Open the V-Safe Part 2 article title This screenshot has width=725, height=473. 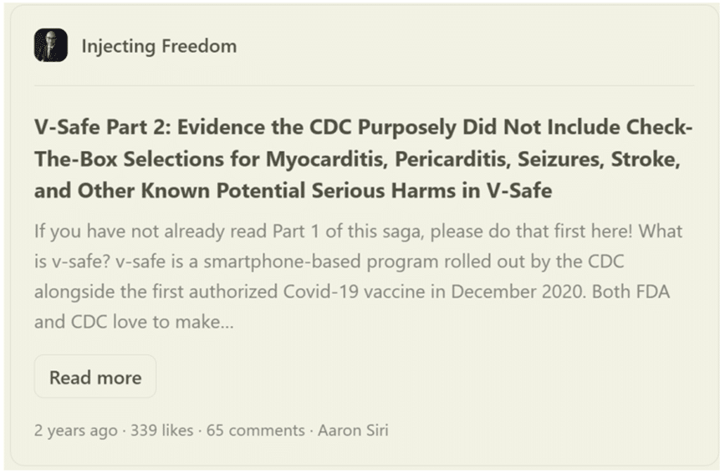pos(364,159)
